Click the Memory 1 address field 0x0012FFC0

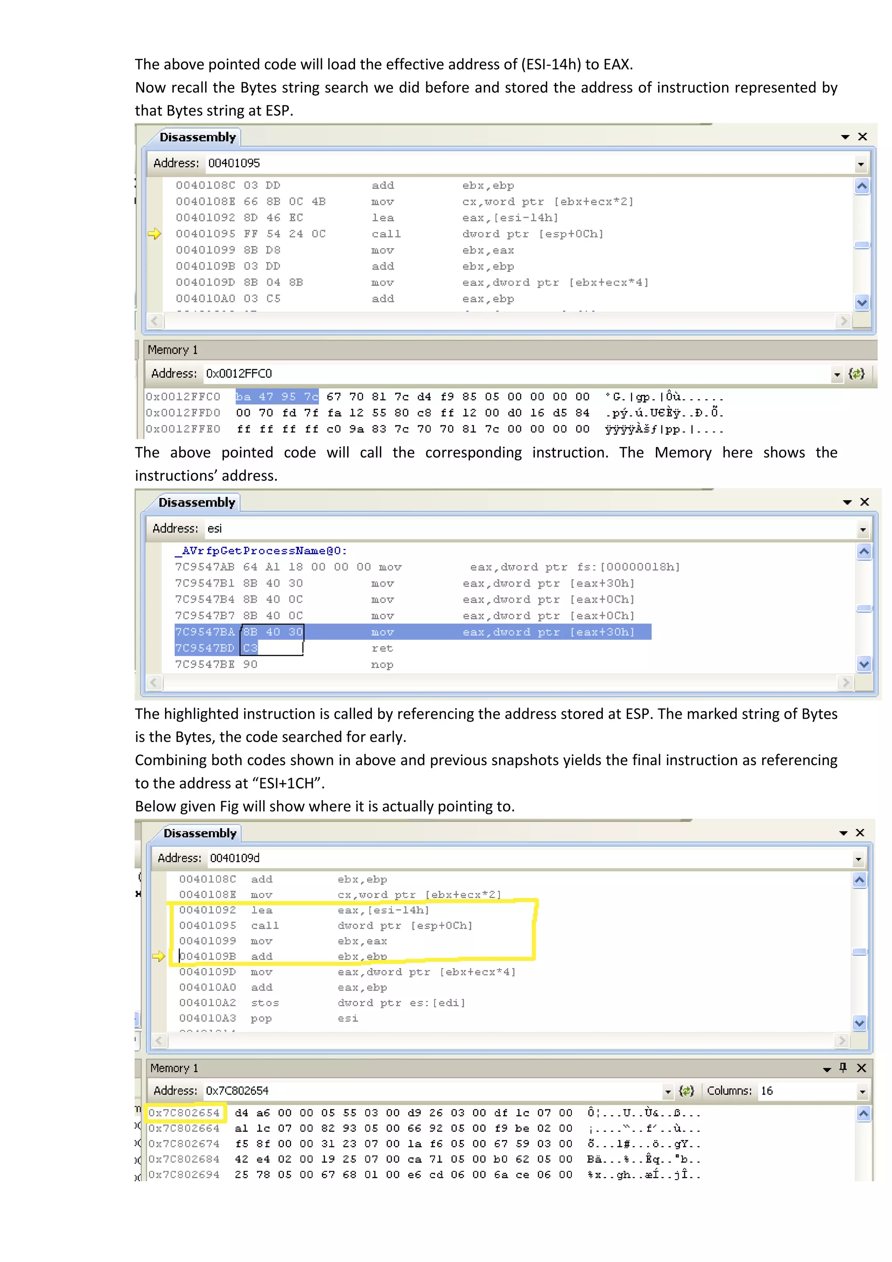(516, 374)
